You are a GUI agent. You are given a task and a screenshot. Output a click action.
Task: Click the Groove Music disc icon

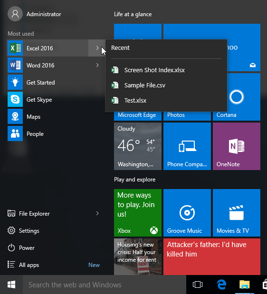pos(187,213)
